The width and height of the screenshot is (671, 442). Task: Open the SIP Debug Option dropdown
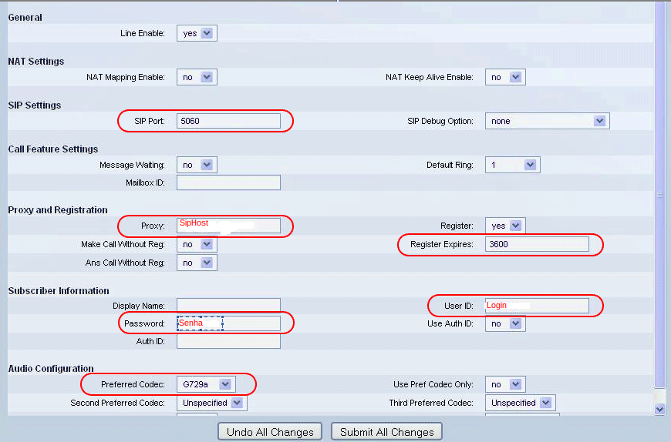click(x=547, y=121)
